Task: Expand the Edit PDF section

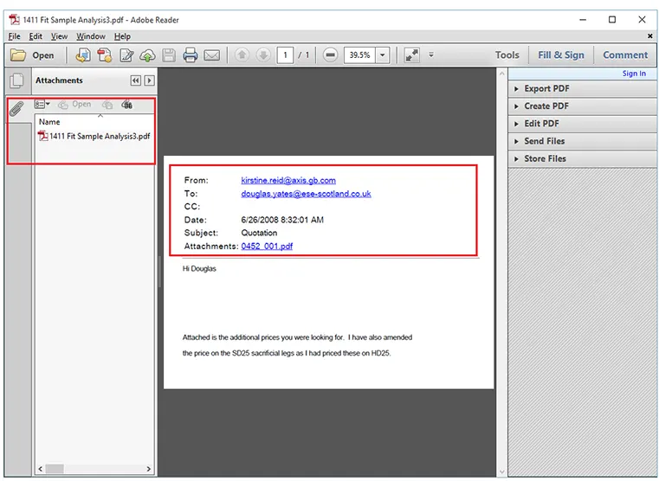Action: coord(582,124)
